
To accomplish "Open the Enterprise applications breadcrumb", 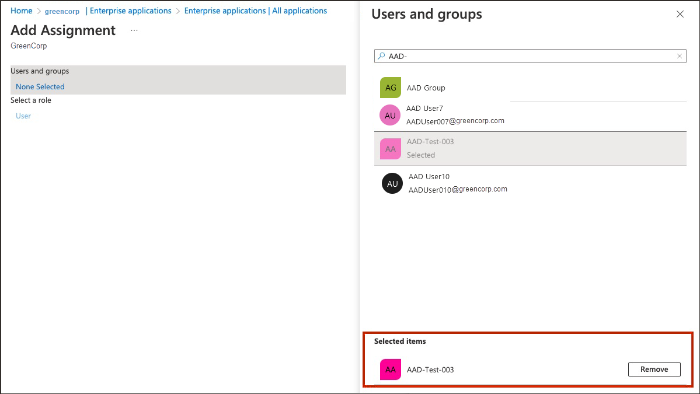I will point(130,11).
